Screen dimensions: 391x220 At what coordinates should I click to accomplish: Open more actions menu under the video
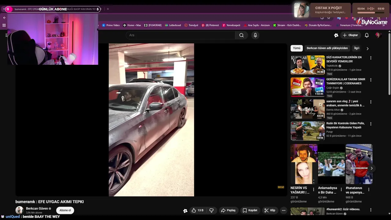tap(283, 210)
